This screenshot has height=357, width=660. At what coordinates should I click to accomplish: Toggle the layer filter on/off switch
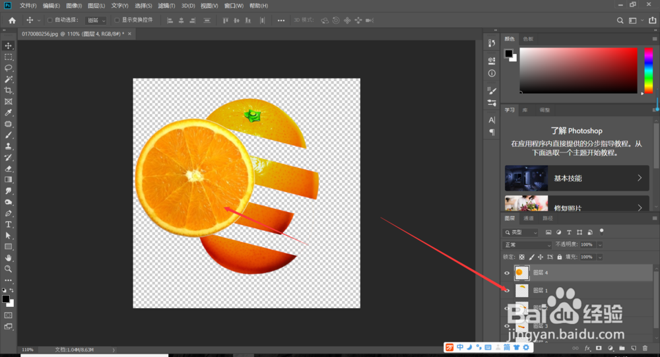pos(601,231)
